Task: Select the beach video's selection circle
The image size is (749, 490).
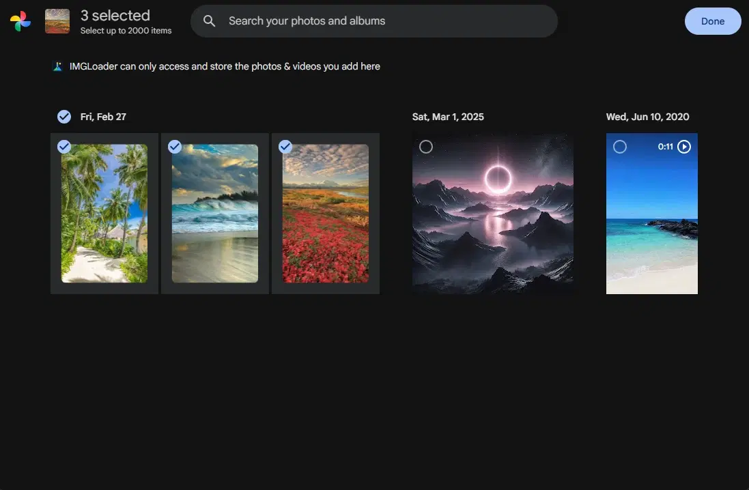Action: pos(620,146)
